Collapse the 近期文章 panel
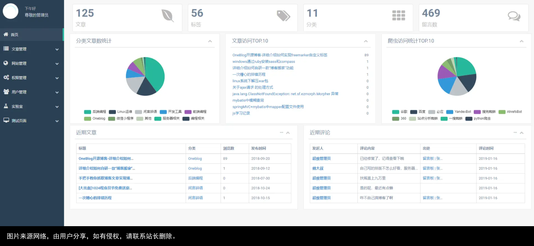The width and height of the screenshot is (534, 246). (x=288, y=133)
